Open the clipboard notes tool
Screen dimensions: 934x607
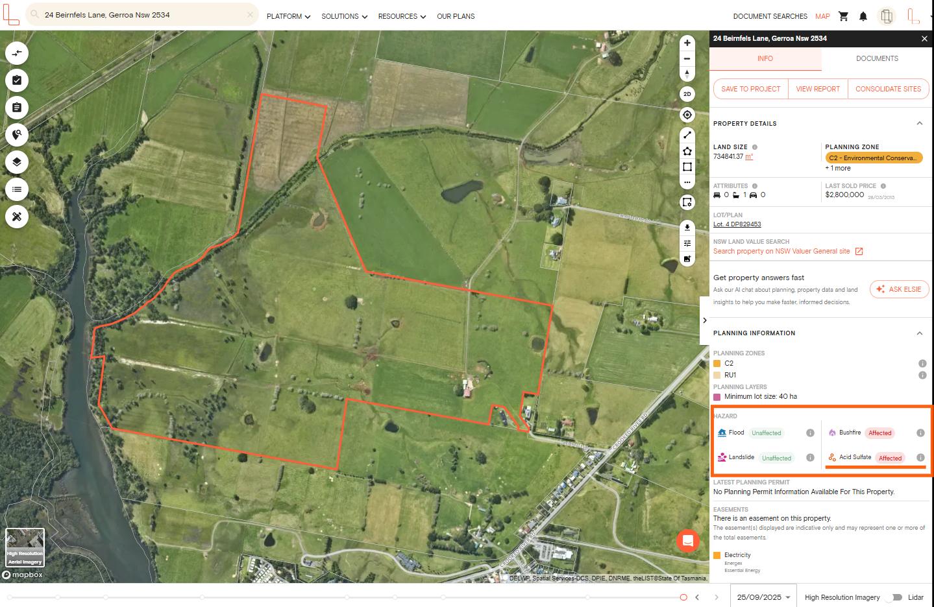click(17, 108)
